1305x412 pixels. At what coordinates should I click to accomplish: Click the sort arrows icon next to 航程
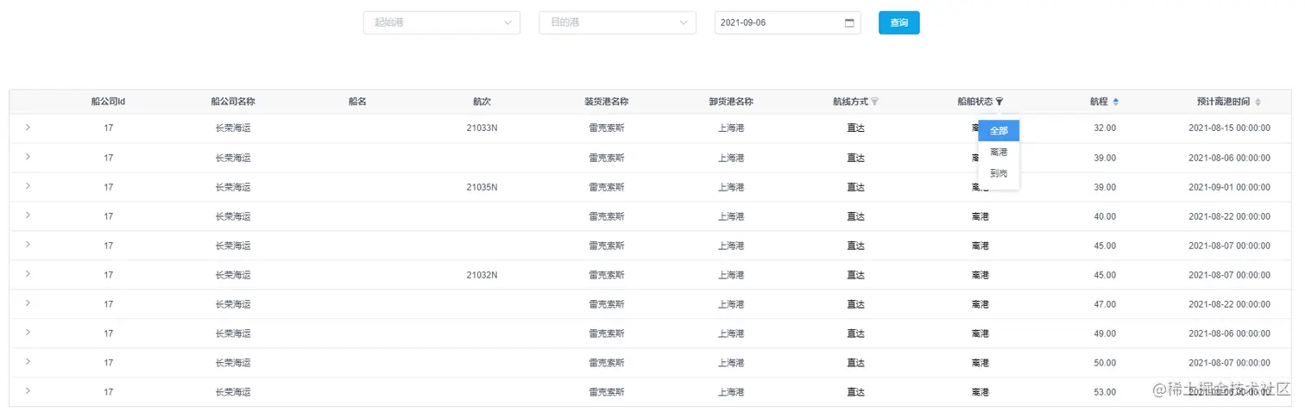pos(1116,102)
